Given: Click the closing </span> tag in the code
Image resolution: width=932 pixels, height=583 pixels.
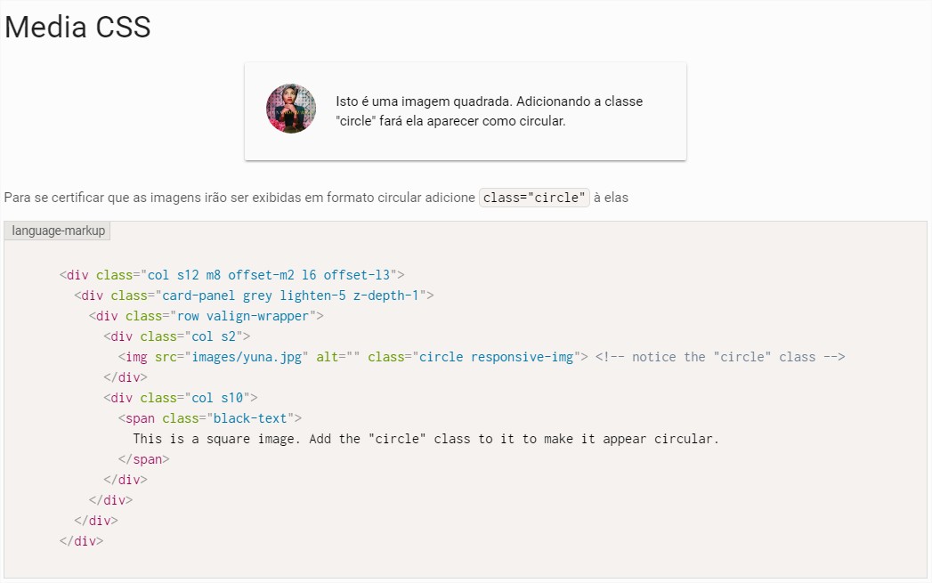Looking at the screenshot, I should tap(143, 459).
